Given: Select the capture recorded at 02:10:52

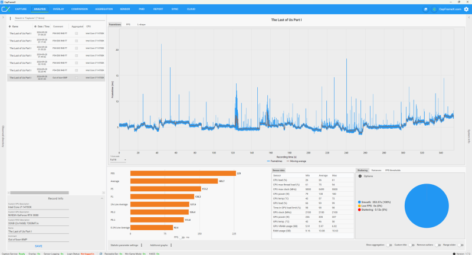Looking at the screenshot, I should point(56,63).
